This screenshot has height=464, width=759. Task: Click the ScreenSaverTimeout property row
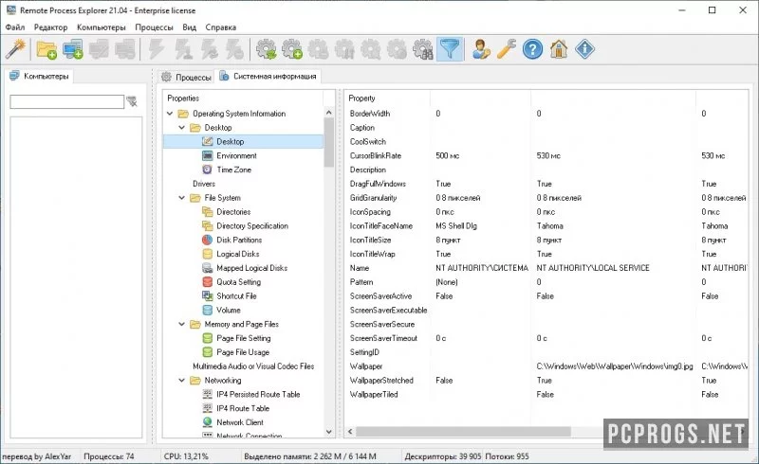coord(546,338)
